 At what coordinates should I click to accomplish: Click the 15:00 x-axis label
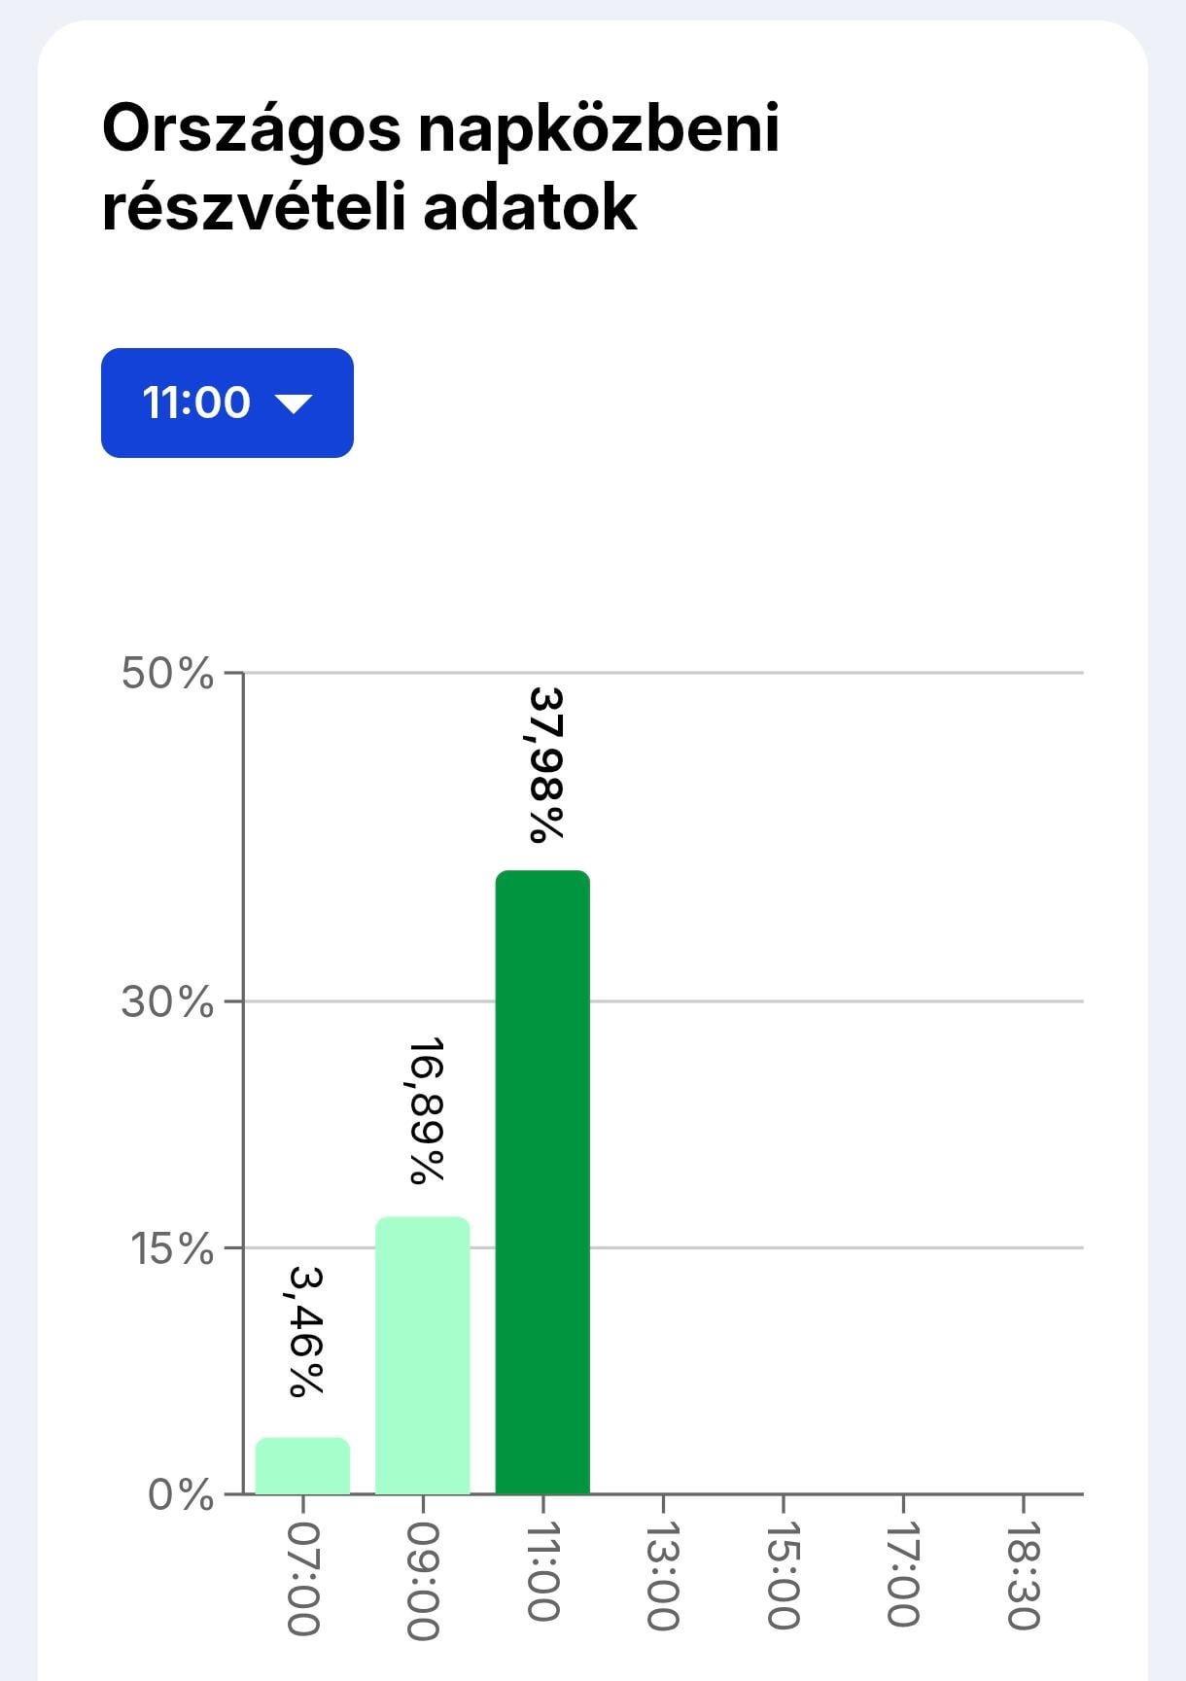(x=783, y=1577)
